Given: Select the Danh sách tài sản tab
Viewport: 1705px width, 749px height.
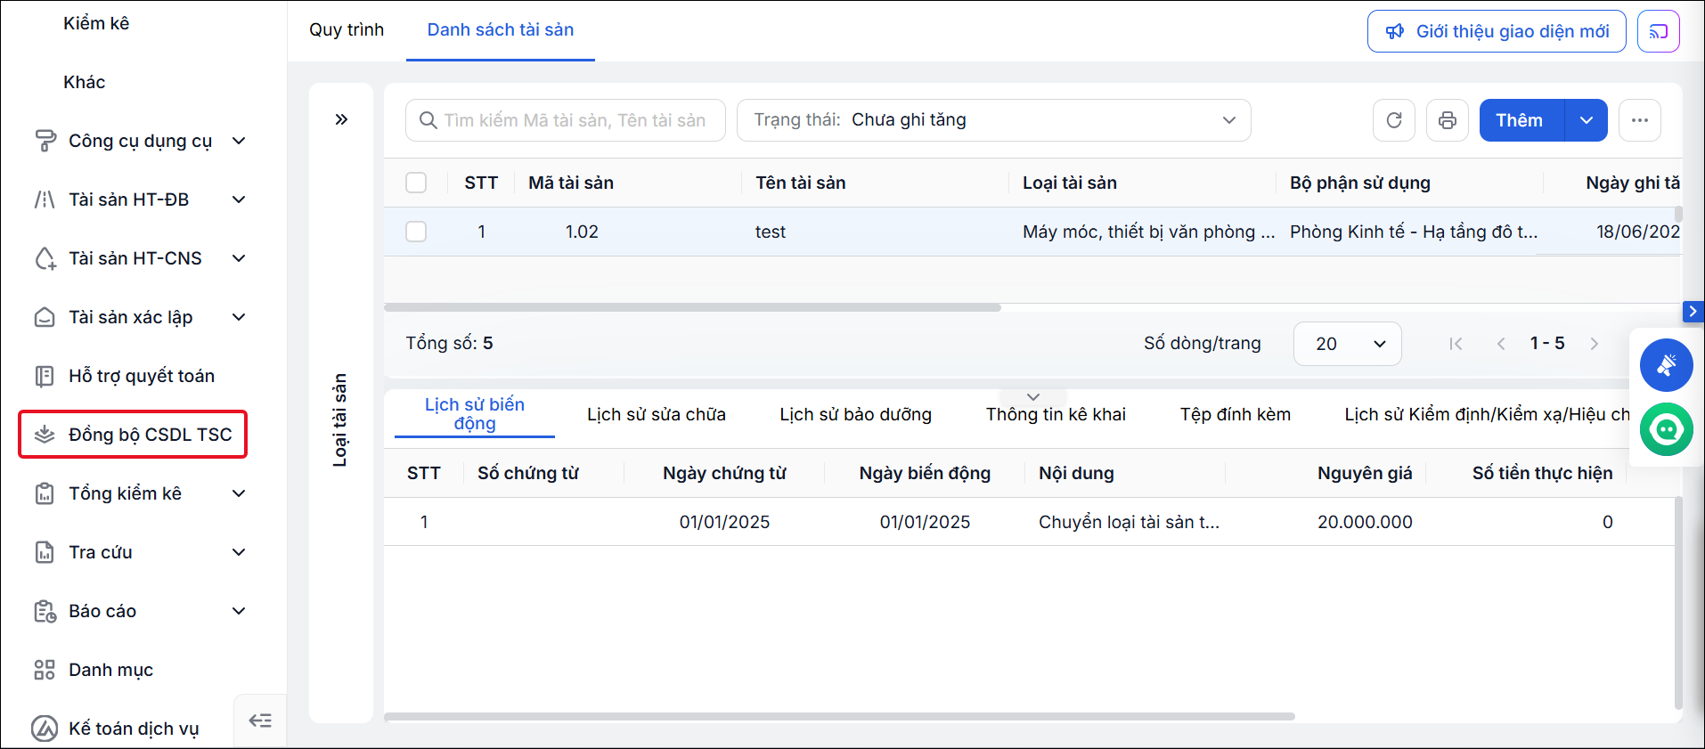Looking at the screenshot, I should (x=501, y=29).
